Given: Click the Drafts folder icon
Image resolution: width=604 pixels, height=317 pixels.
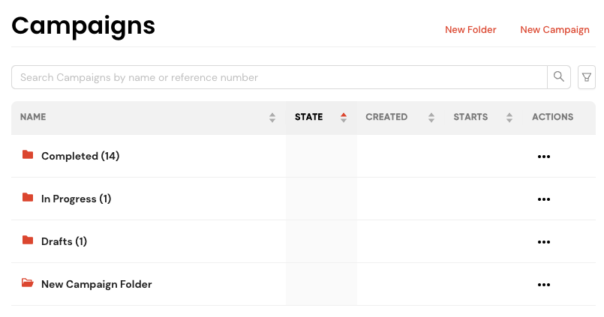Looking at the screenshot, I should point(28,240).
